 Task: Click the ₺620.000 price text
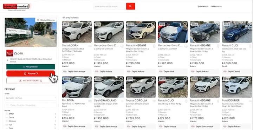pyautogui.click(x=228, y=118)
